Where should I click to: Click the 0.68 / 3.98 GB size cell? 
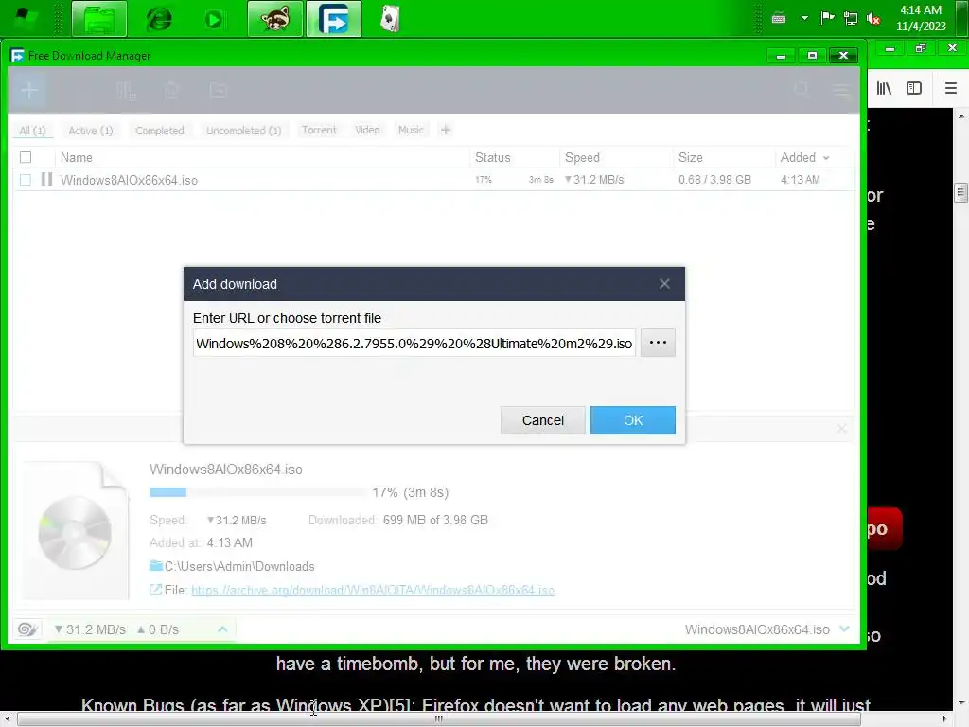pos(714,180)
